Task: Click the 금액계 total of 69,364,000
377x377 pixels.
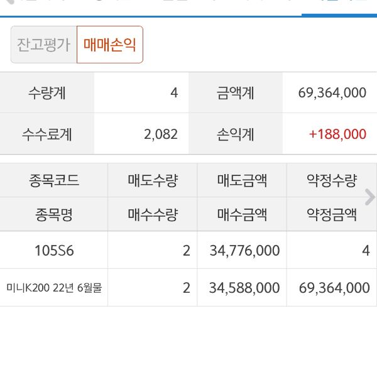Action: coord(332,93)
